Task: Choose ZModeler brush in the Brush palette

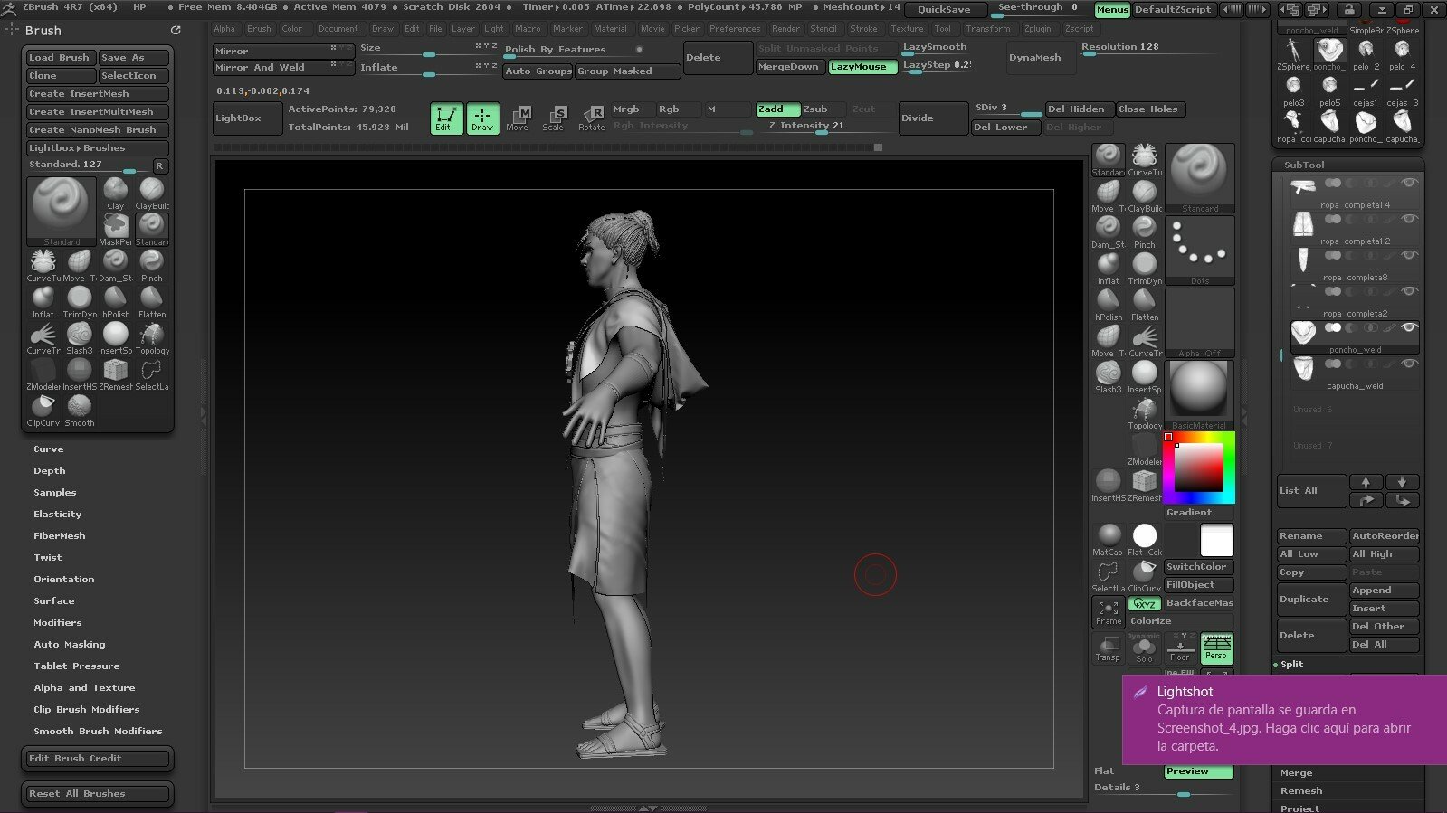Action: (43, 373)
